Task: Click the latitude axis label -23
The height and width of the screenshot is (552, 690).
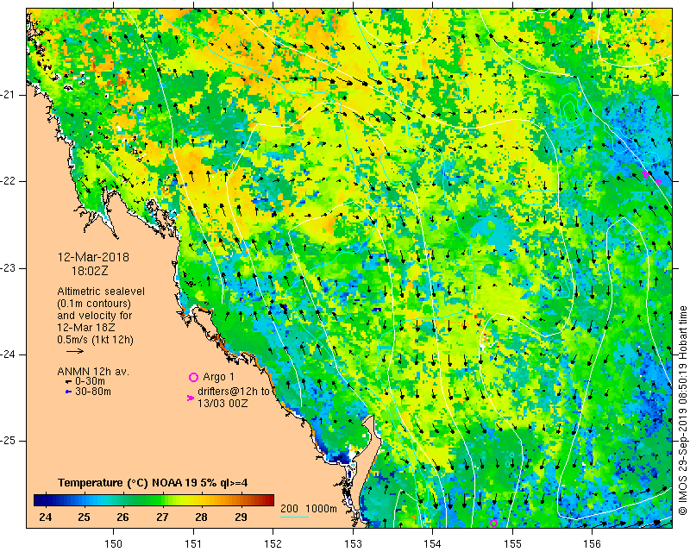Action: pos(8,268)
